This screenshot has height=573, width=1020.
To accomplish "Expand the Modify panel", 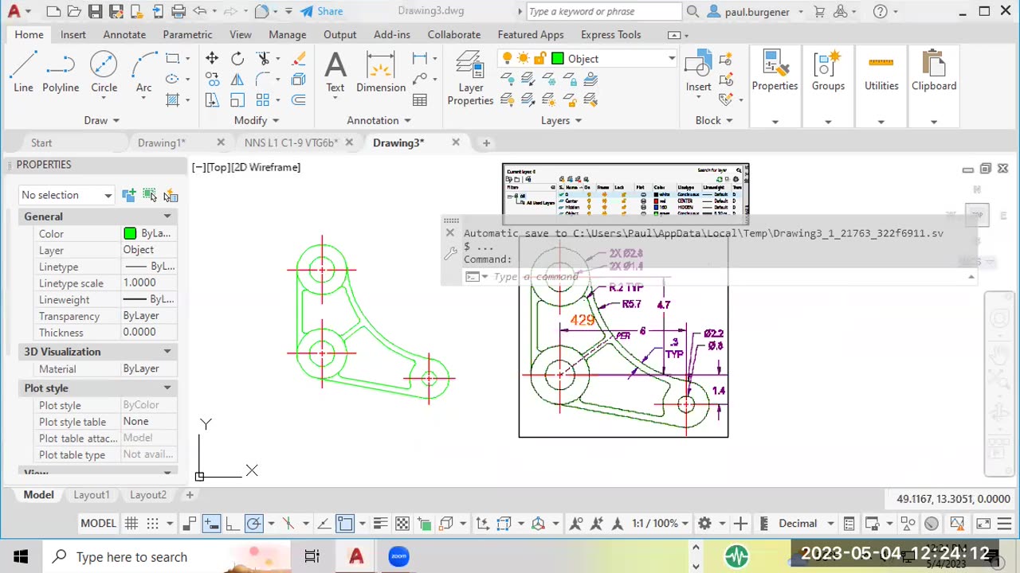I will pyautogui.click(x=257, y=120).
